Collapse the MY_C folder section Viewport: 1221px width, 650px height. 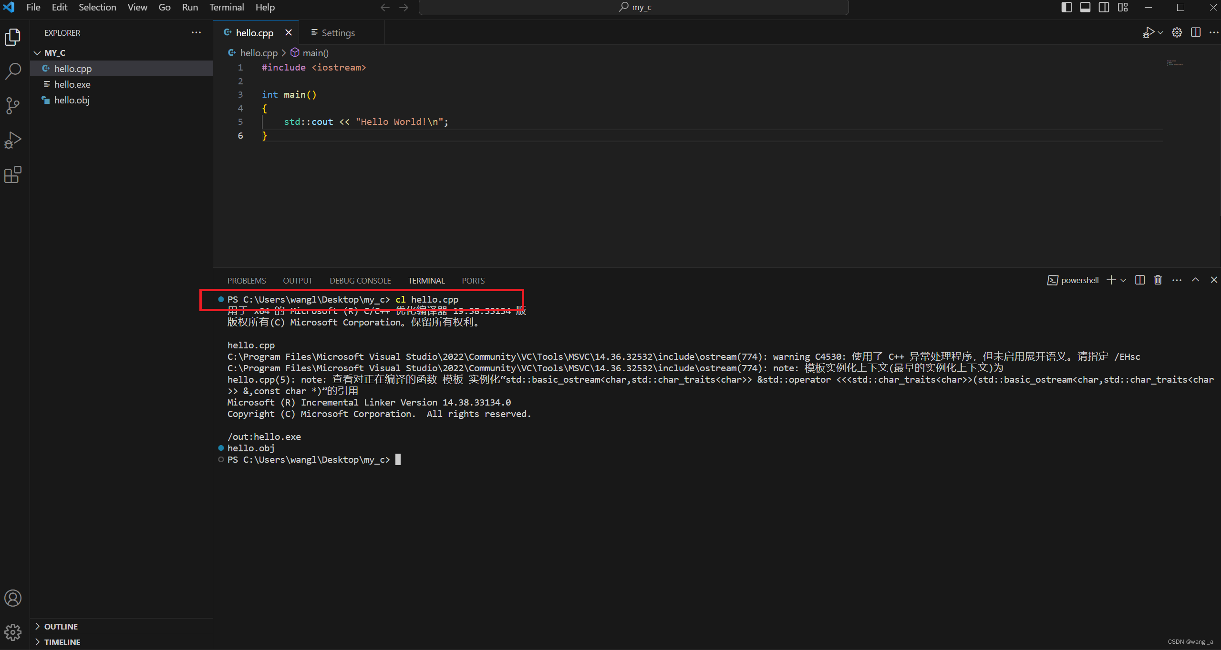coord(121,52)
